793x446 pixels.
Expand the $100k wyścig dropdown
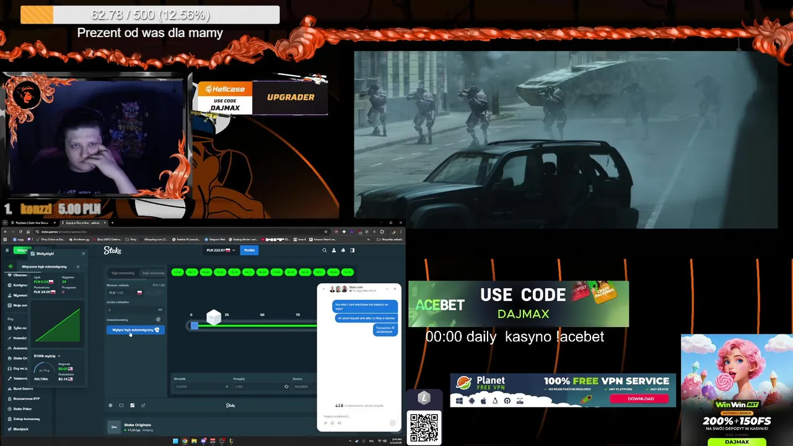47,356
